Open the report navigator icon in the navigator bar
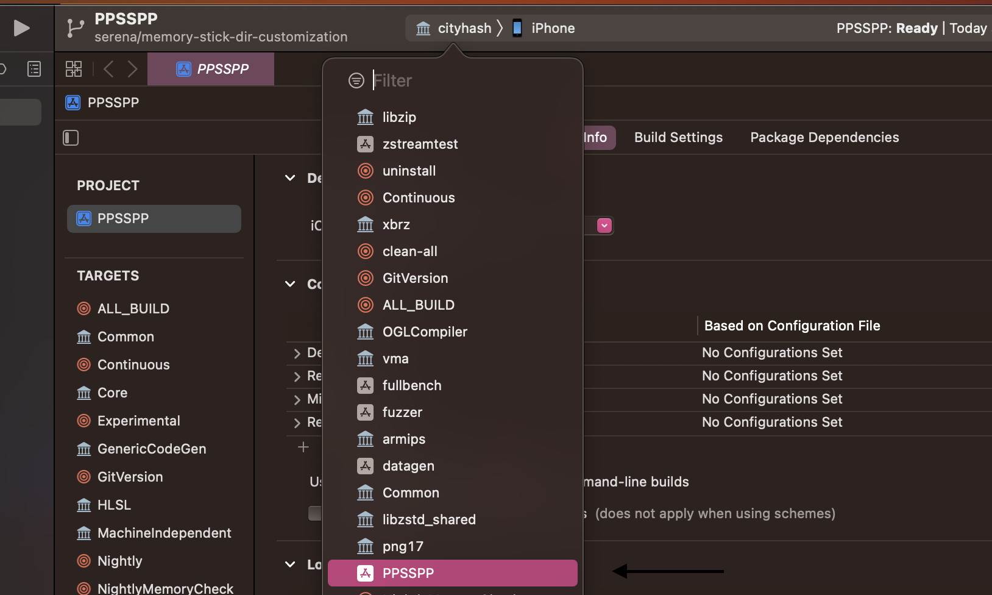992x595 pixels. 34,69
